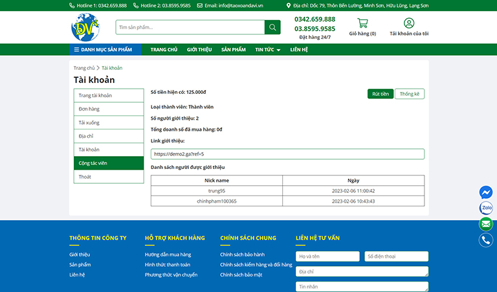497x292 pixels.
Task: Click phone number 0342.659.888 in header
Action: tap(315, 19)
